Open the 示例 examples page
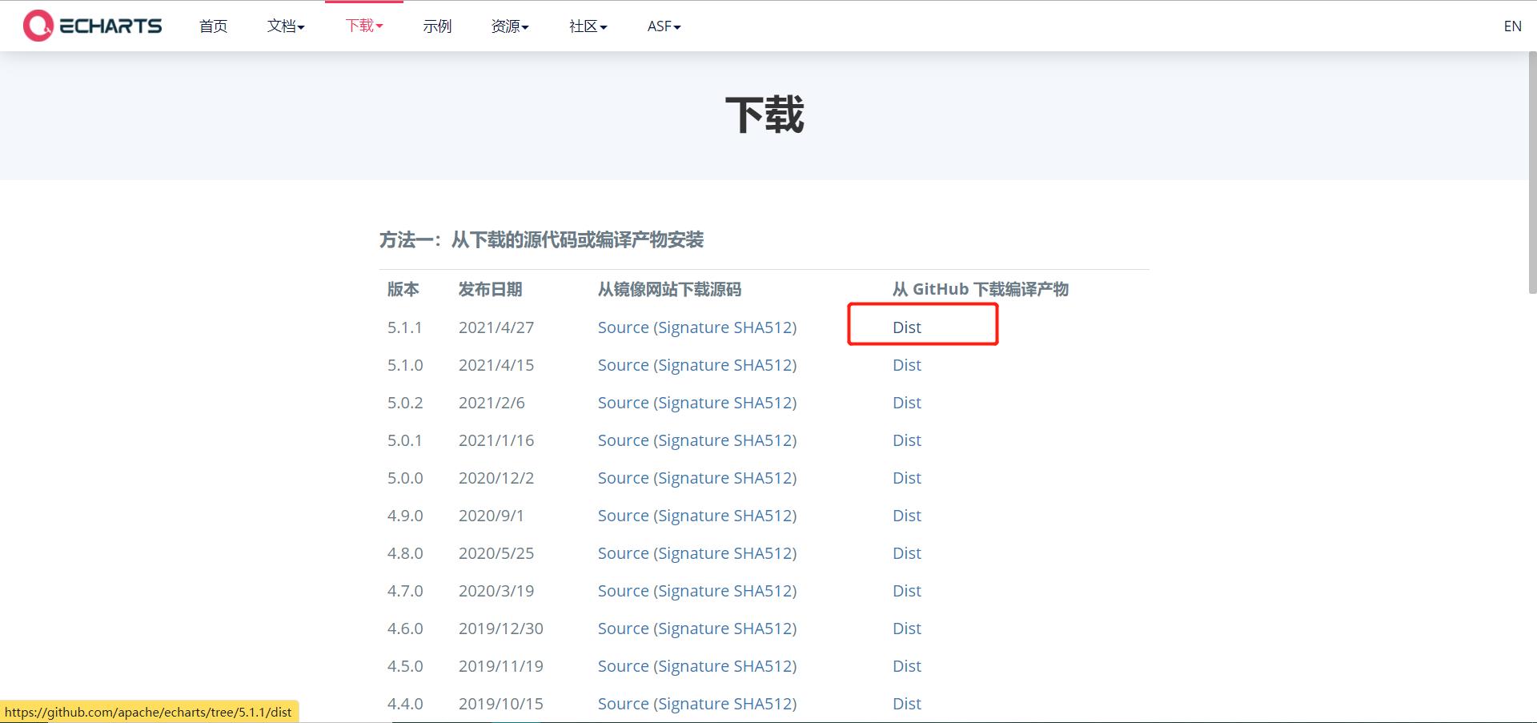Viewport: 1537px width, 723px height. 437,26
